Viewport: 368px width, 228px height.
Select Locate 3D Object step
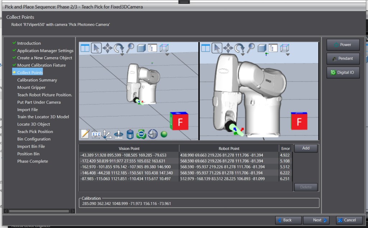(33, 124)
